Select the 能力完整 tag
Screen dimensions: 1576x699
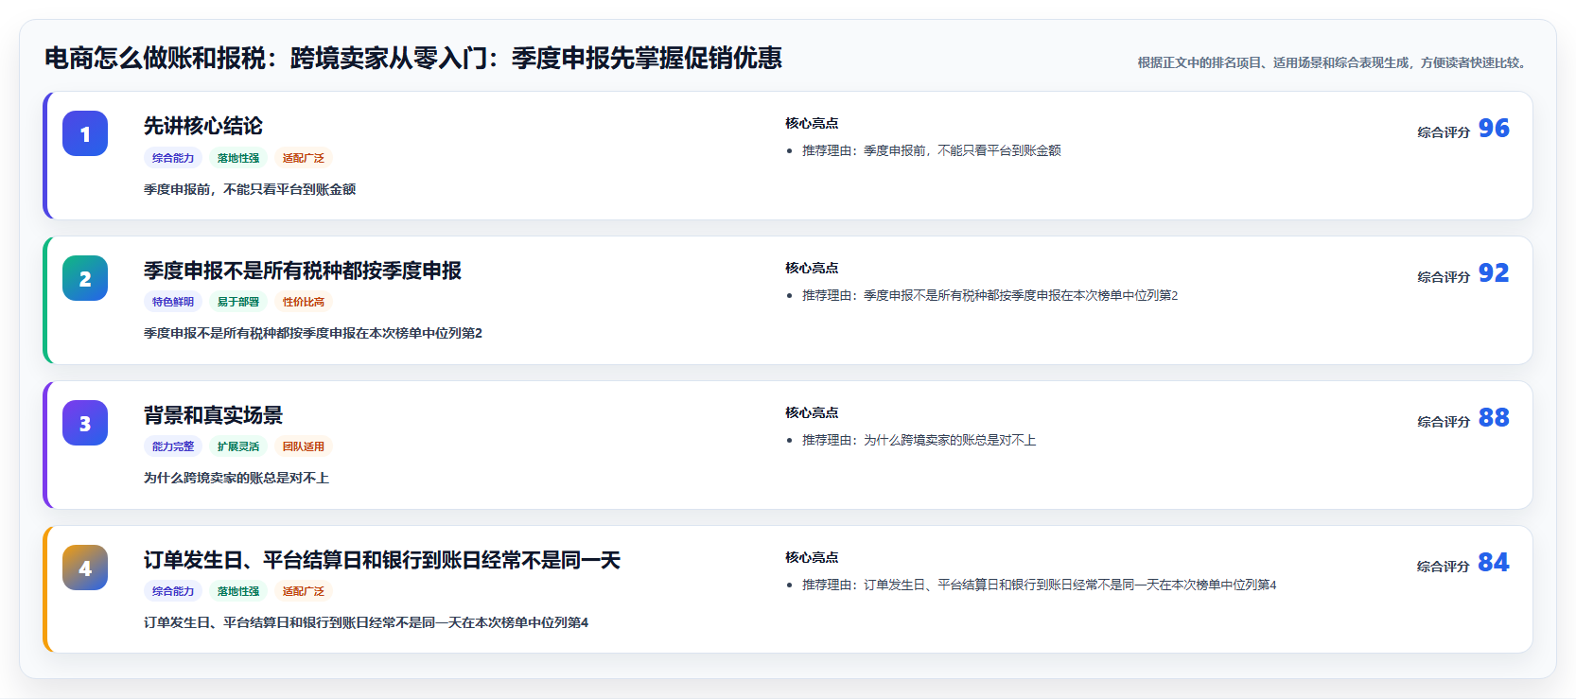pyautogui.click(x=173, y=446)
